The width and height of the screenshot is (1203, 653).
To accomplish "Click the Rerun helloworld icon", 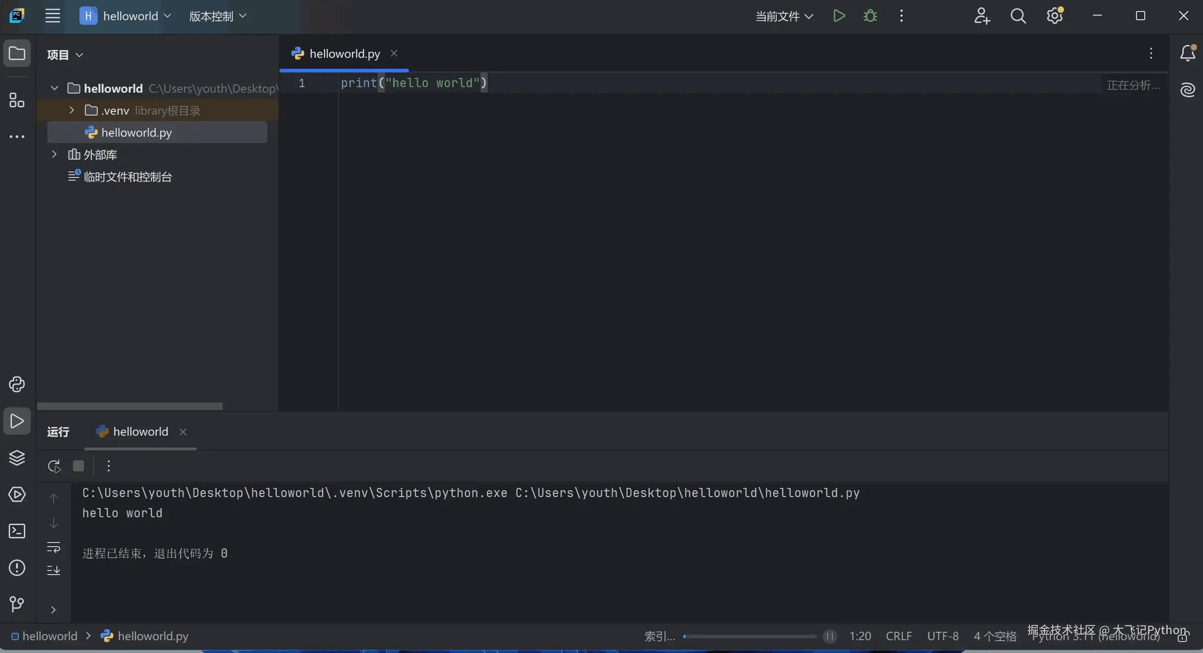I will point(54,466).
